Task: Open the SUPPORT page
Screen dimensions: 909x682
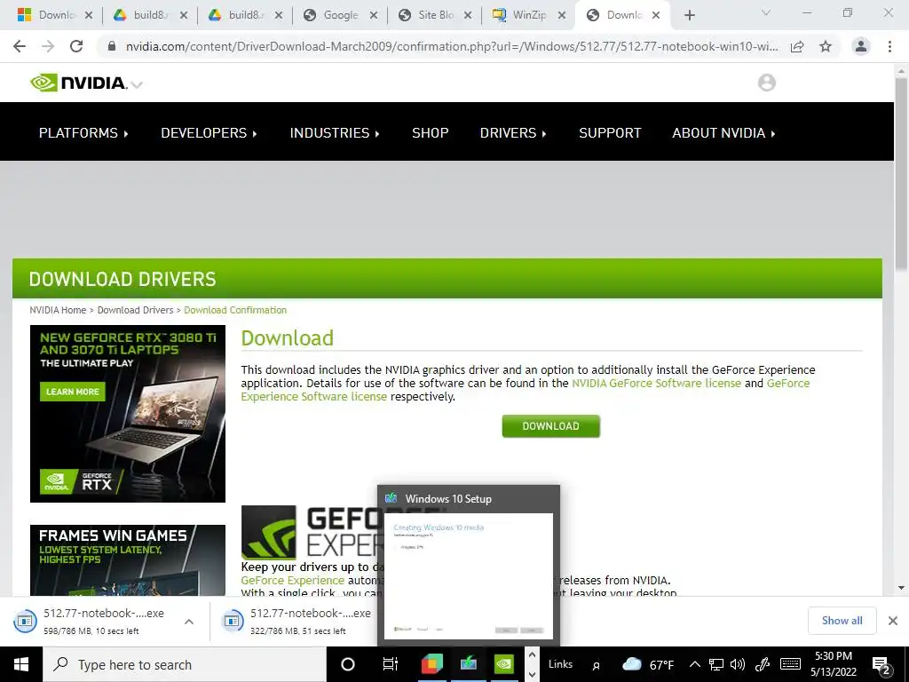Action: (x=610, y=133)
